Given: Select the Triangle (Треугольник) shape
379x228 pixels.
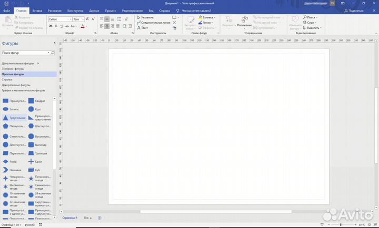Looking at the screenshot, I should pos(14,118).
